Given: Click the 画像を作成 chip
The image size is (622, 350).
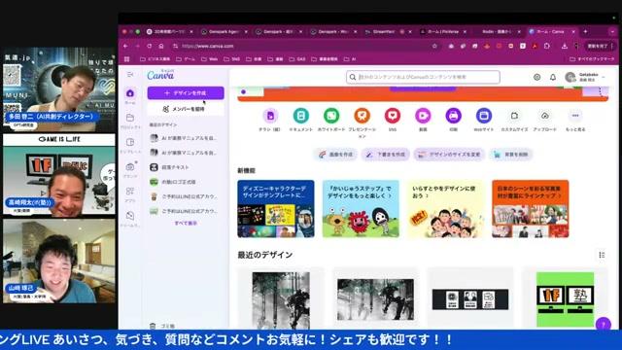Looking at the screenshot, I should pos(335,155).
